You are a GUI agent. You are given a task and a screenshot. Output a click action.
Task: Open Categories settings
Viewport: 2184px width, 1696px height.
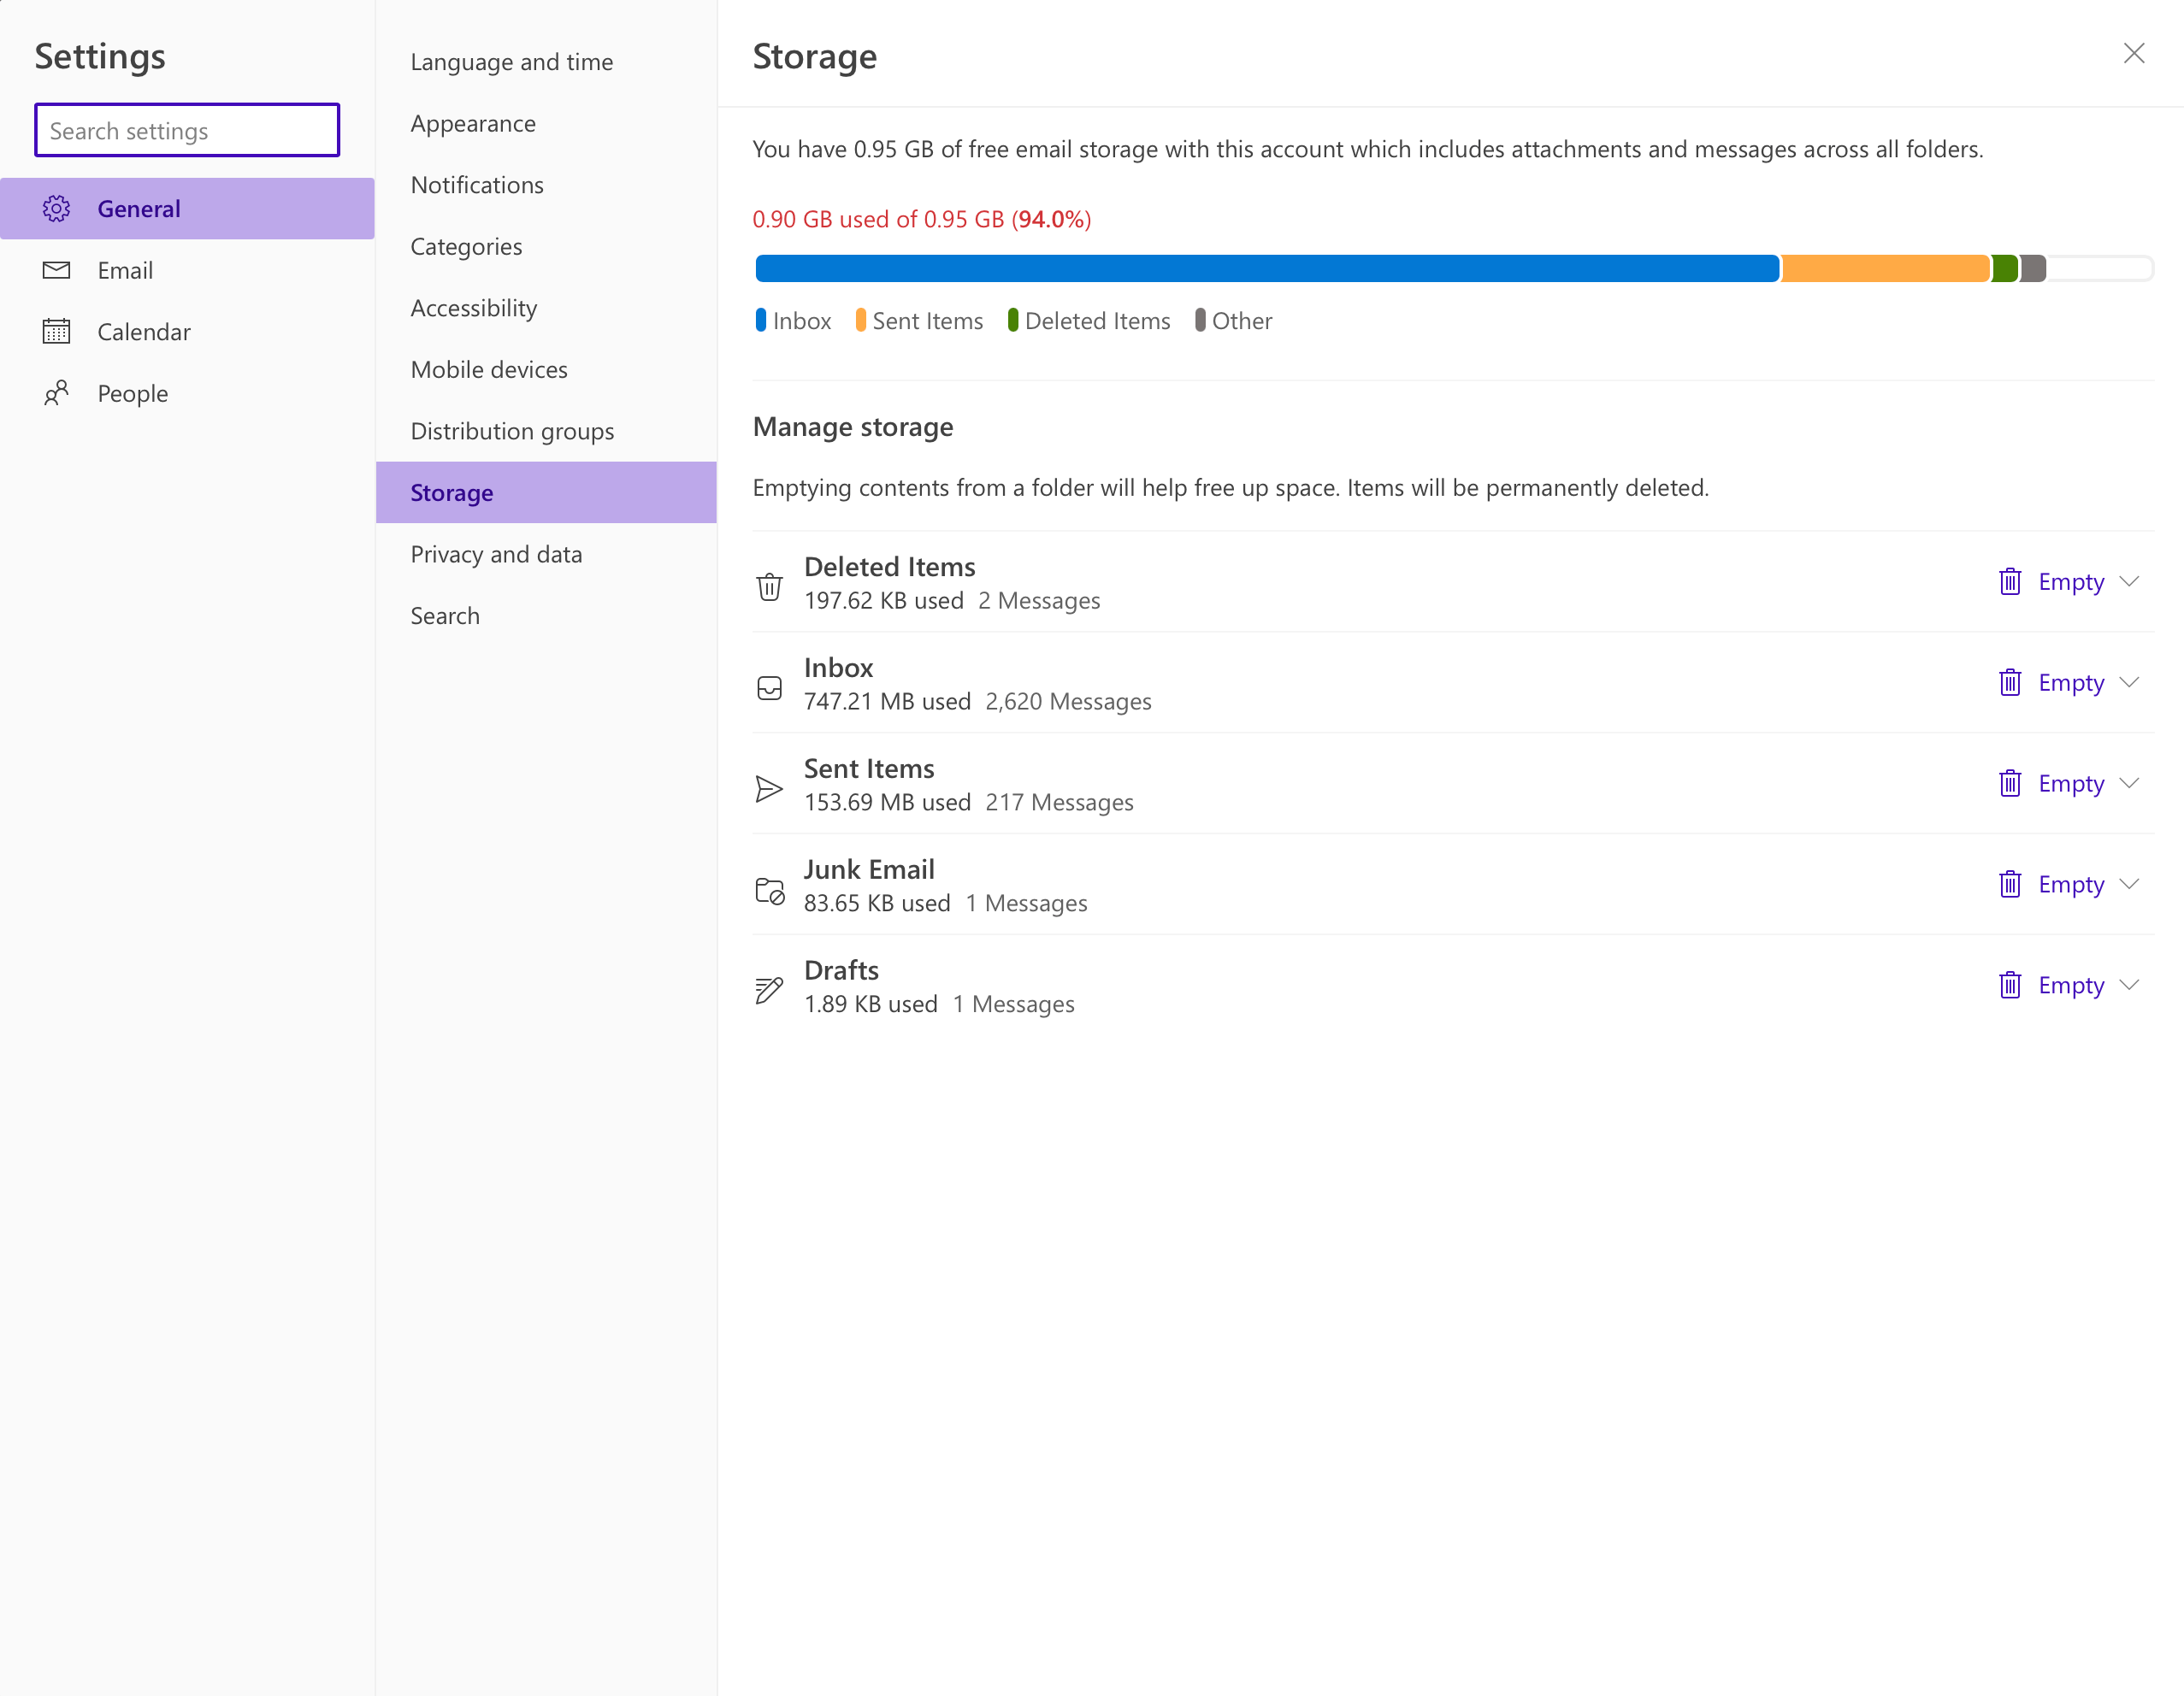coord(546,246)
